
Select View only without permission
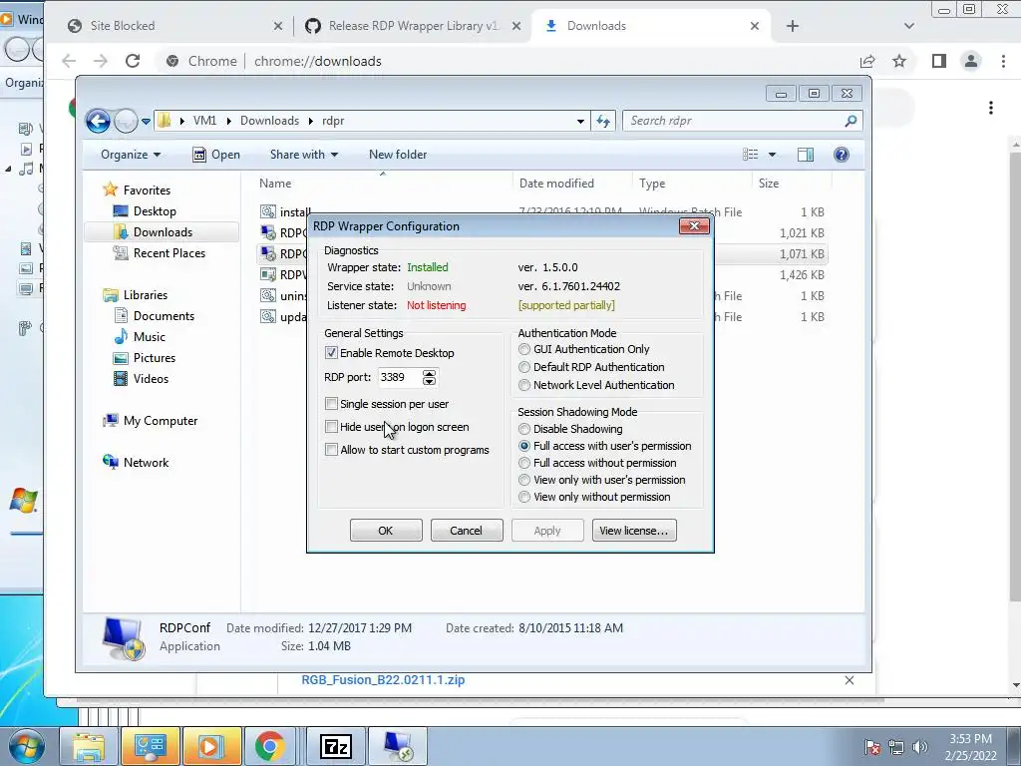point(524,497)
